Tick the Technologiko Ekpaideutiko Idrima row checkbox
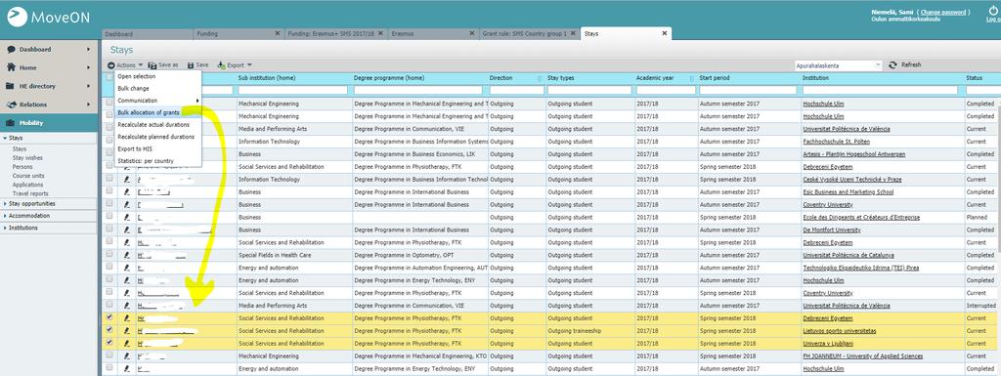The height and width of the screenshot is (376, 1001). tap(109, 267)
